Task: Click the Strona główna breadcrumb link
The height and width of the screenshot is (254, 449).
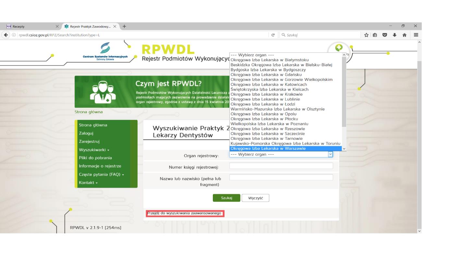Action: pyautogui.click(x=89, y=112)
